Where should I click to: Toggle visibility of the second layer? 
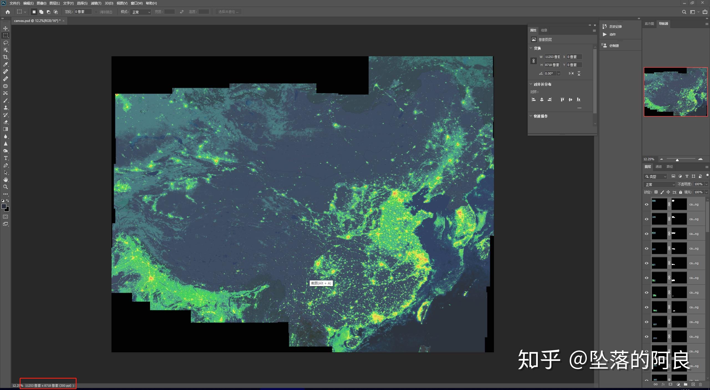point(646,219)
